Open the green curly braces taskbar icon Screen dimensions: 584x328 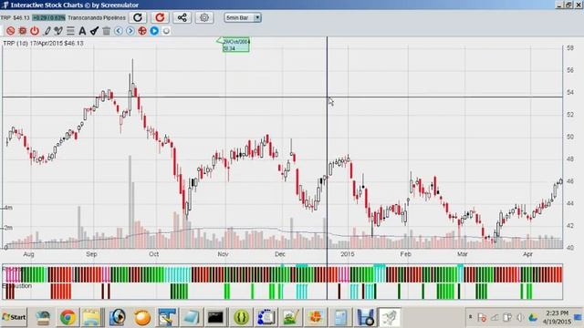click(x=241, y=318)
